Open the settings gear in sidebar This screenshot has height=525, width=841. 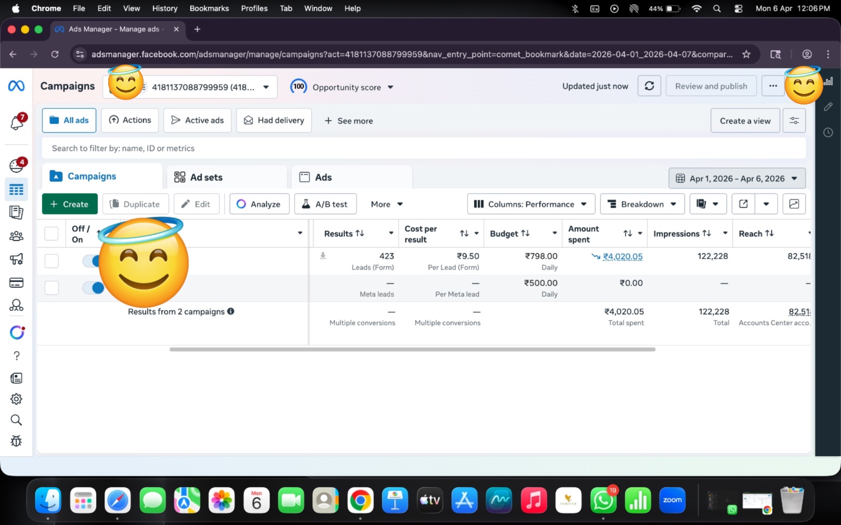[x=16, y=399]
